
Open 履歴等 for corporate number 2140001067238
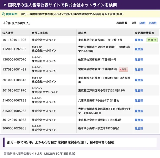(x=139, y=101)
